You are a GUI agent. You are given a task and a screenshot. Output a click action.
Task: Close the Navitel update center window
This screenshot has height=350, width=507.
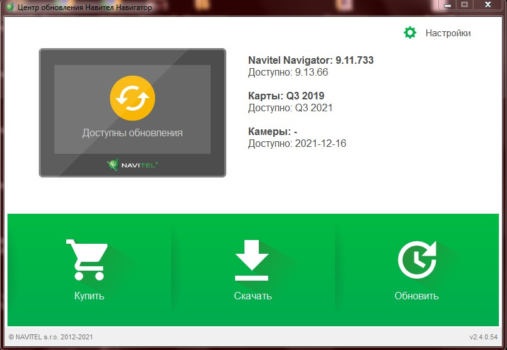click(488, 5)
